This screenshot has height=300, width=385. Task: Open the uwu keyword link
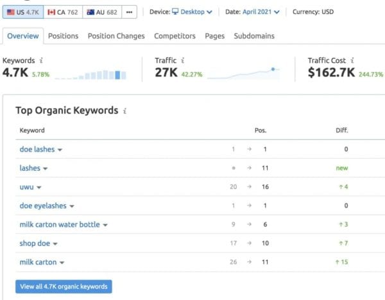[26, 187]
